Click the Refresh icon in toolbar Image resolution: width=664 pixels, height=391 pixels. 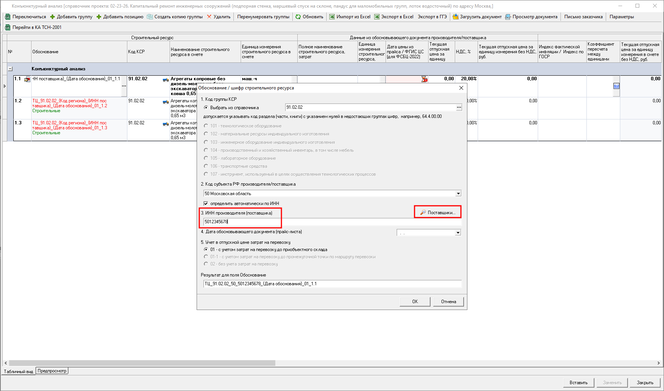[x=298, y=17]
